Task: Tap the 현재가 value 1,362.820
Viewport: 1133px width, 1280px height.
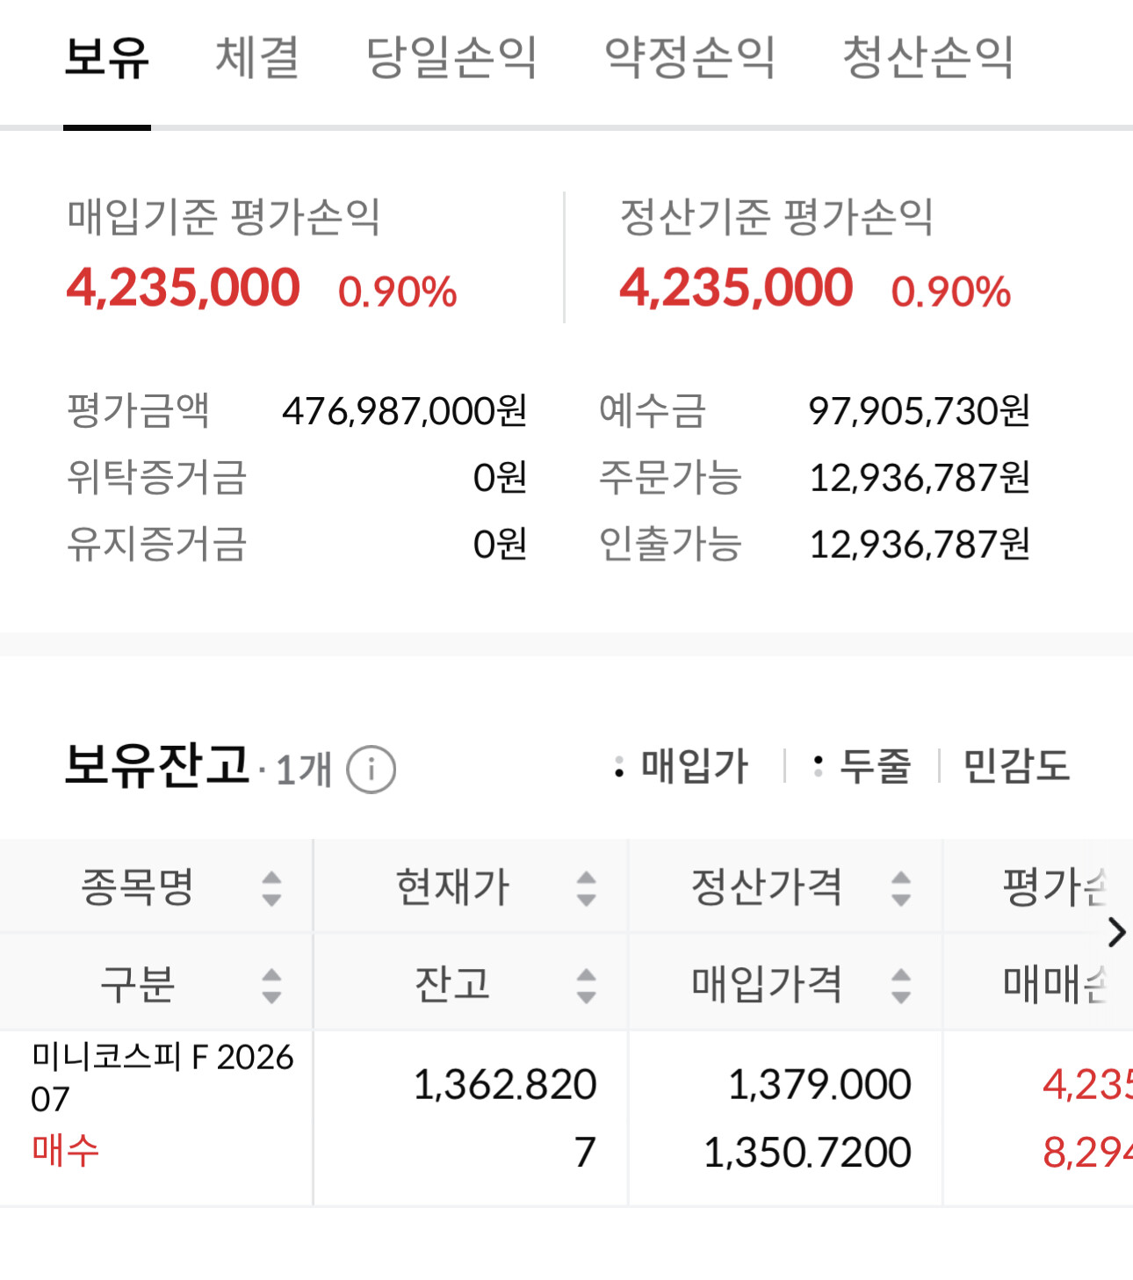Action: [505, 1084]
